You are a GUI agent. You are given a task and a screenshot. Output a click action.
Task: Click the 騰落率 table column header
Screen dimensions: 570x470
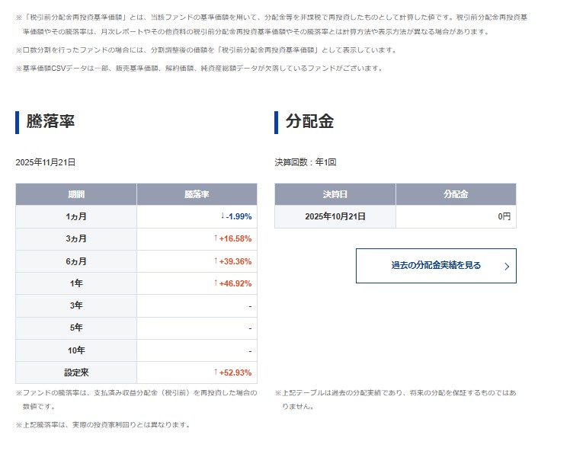pos(197,194)
